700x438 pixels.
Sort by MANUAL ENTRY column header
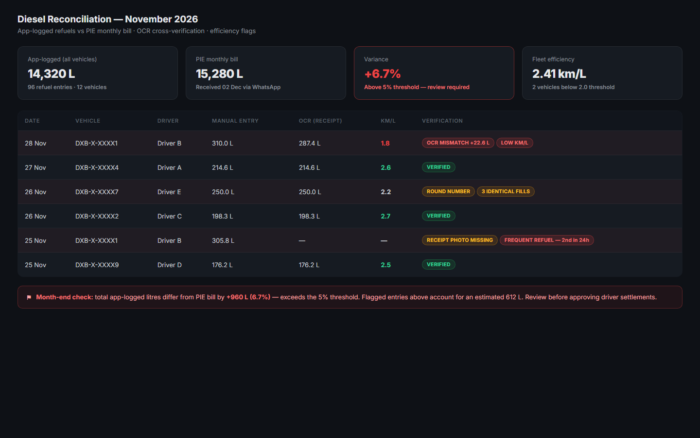click(x=235, y=121)
